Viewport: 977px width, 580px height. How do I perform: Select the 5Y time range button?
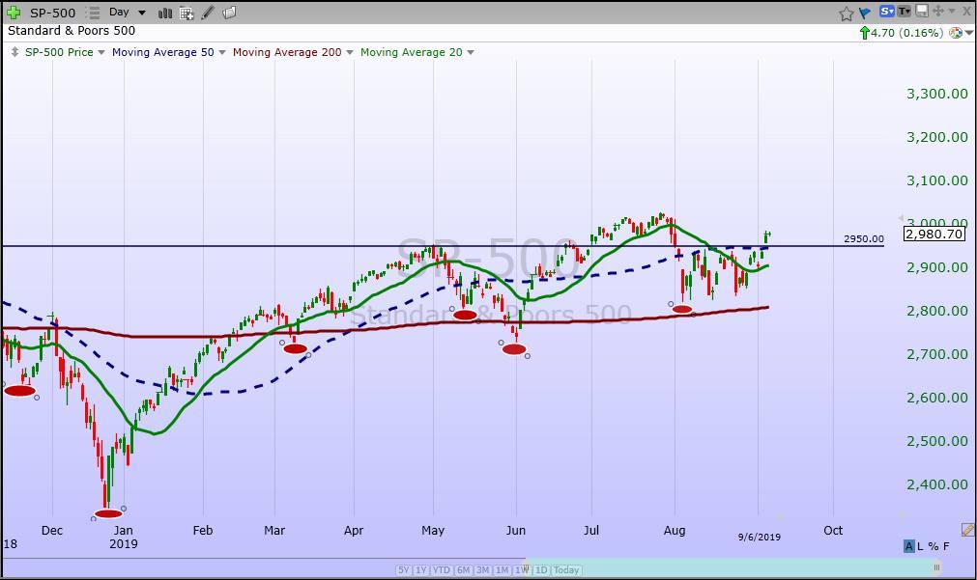pos(404,570)
